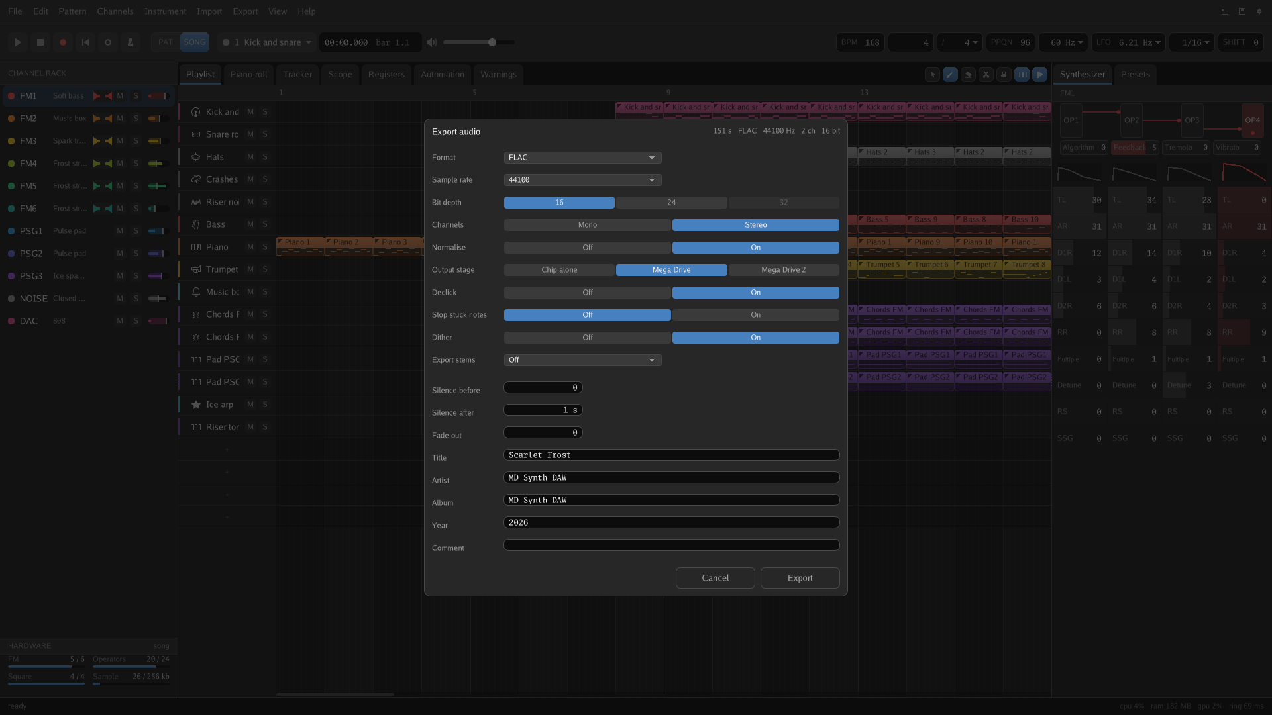Image resolution: width=1272 pixels, height=715 pixels.
Task: Select OP4 operator box in synthesizer
Action: click(1252, 120)
